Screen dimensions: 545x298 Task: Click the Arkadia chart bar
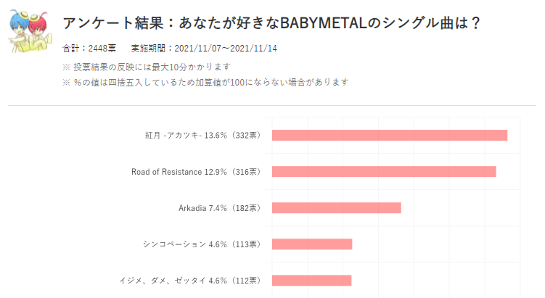(x=336, y=208)
